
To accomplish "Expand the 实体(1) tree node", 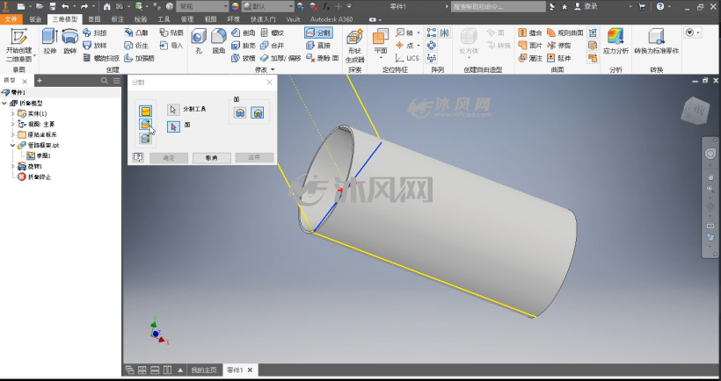I will [13, 113].
